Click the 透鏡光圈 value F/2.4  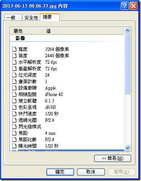point(49,120)
